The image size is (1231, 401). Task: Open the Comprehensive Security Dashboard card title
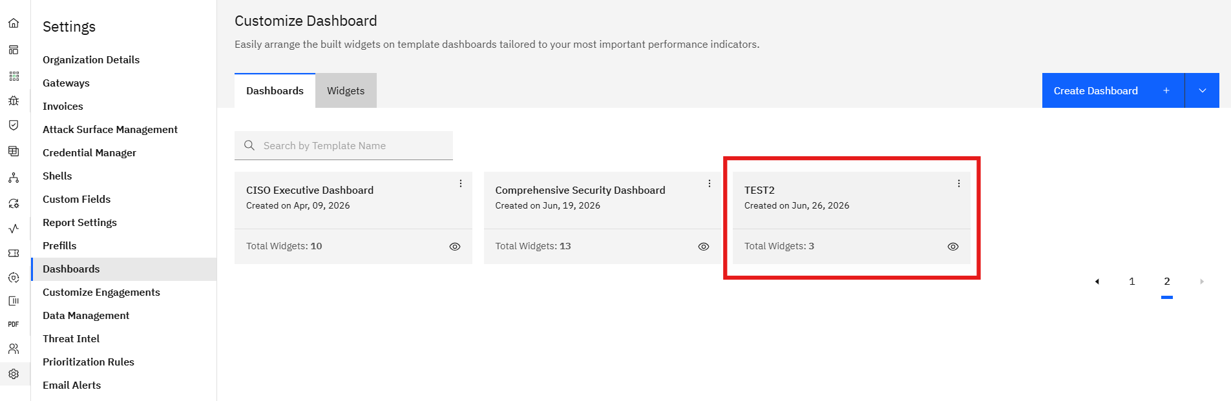pos(580,190)
